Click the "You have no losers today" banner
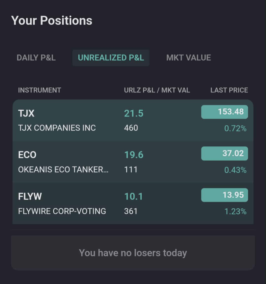 (133, 253)
